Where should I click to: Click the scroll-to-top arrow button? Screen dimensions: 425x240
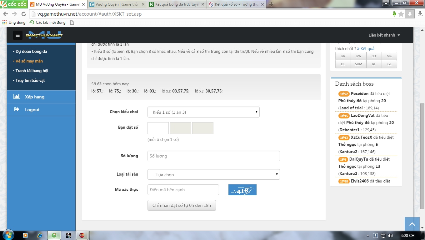412,224
